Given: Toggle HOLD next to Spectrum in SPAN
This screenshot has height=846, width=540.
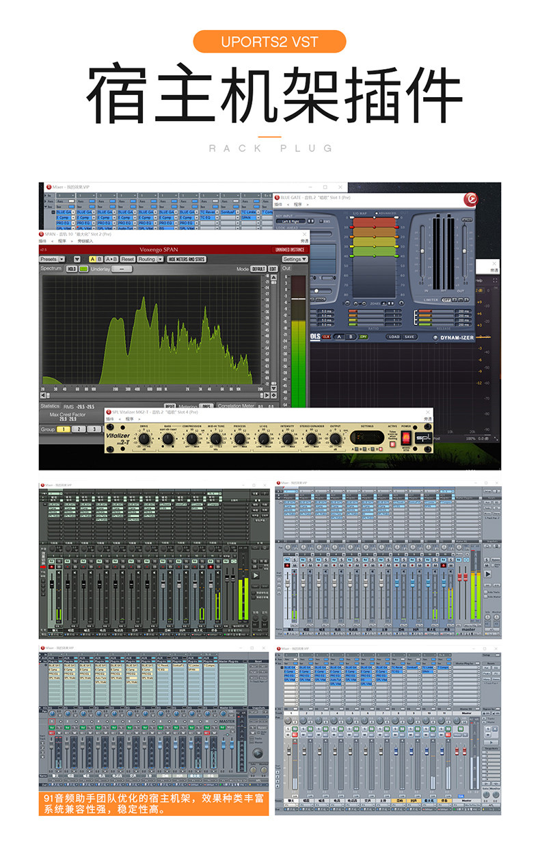Looking at the screenshot, I should 72,269.
